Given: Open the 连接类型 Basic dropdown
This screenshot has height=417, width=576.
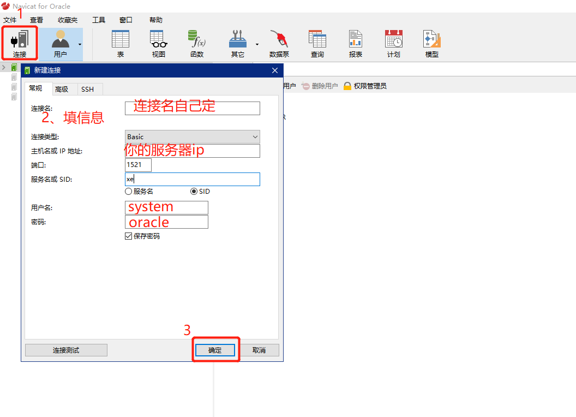Looking at the screenshot, I should 192,136.
